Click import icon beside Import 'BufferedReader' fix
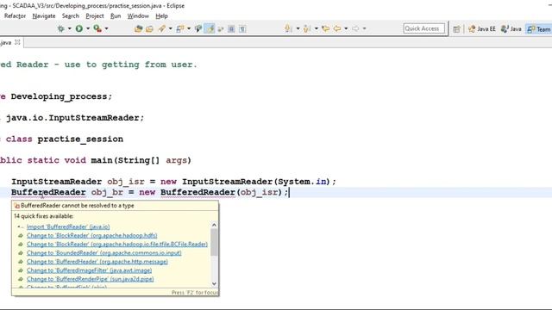The width and height of the screenshot is (552, 310). tap(21, 227)
